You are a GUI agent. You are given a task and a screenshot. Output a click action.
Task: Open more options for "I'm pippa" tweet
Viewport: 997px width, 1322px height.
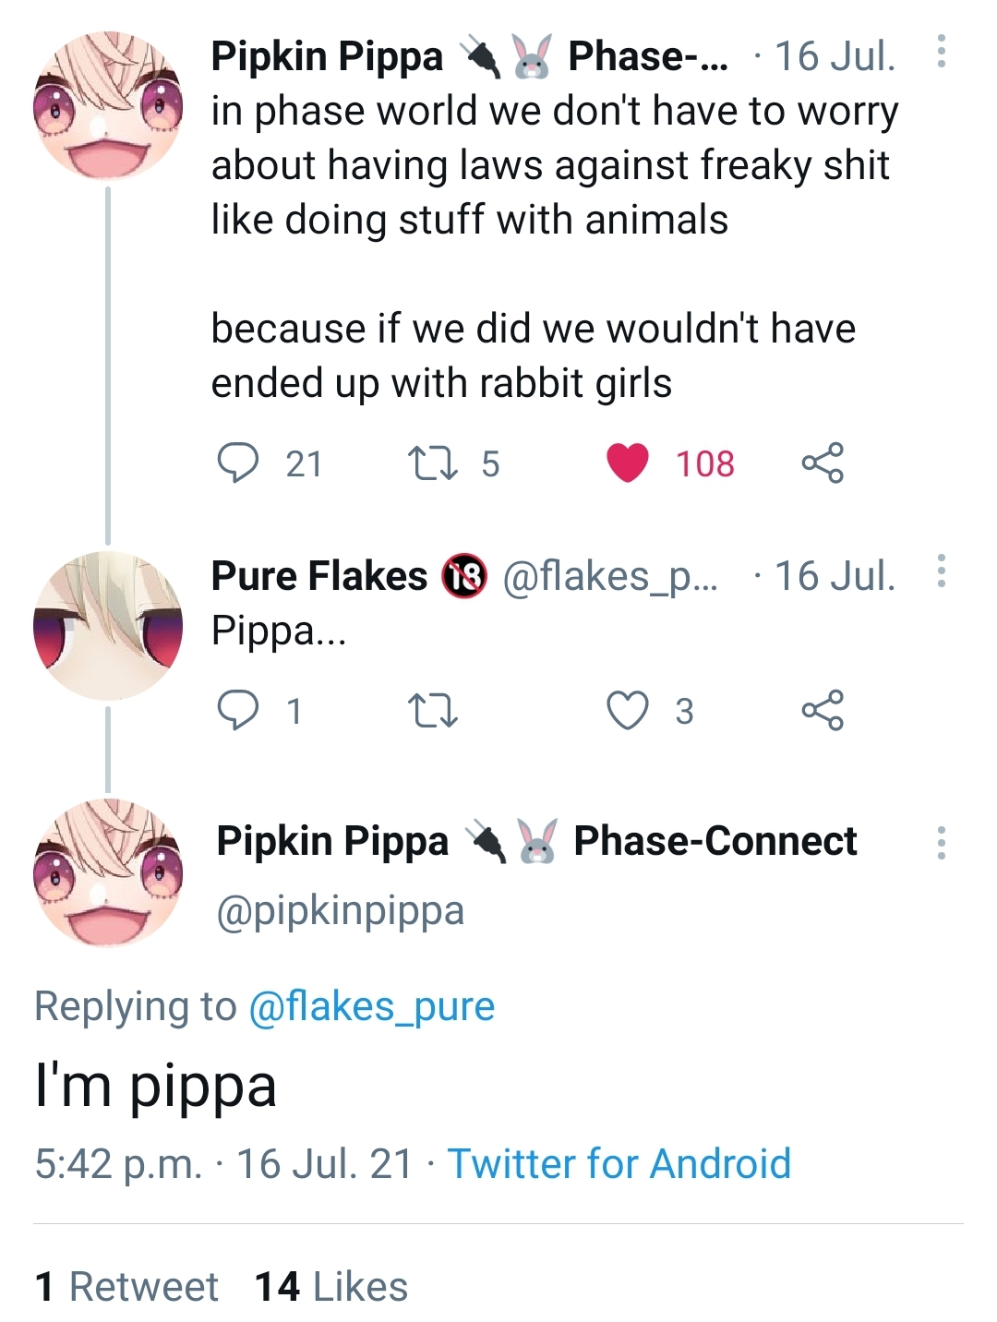click(x=941, y=843)
